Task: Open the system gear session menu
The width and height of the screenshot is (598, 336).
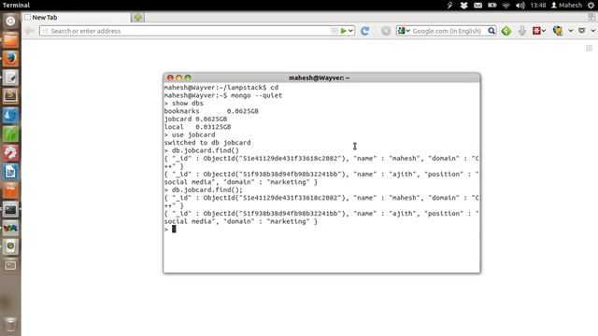Action: point(591,6)
